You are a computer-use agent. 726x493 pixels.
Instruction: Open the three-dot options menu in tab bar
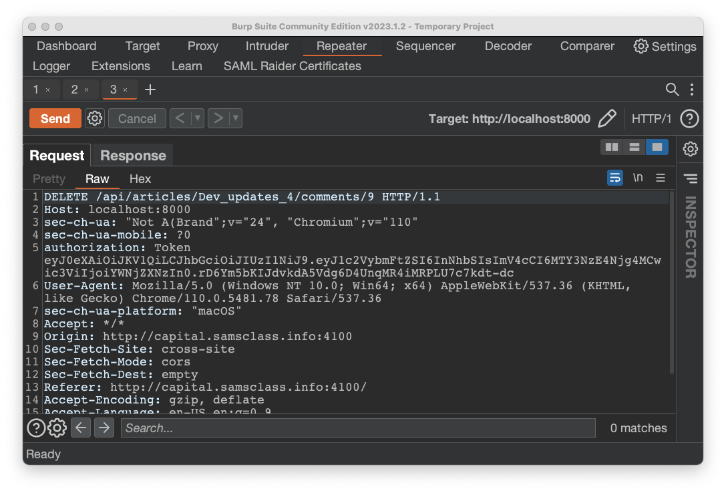(692, 90)
